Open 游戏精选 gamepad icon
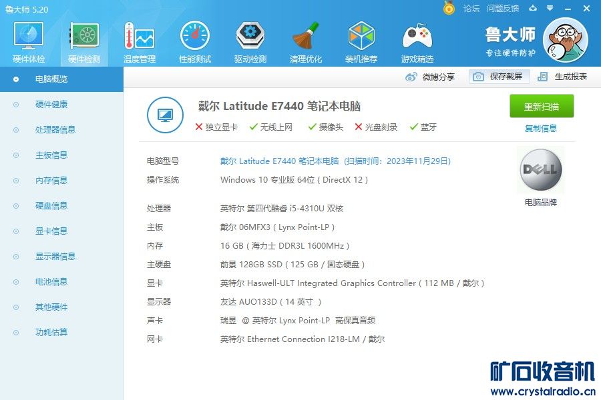 click(x=417, y=43)
